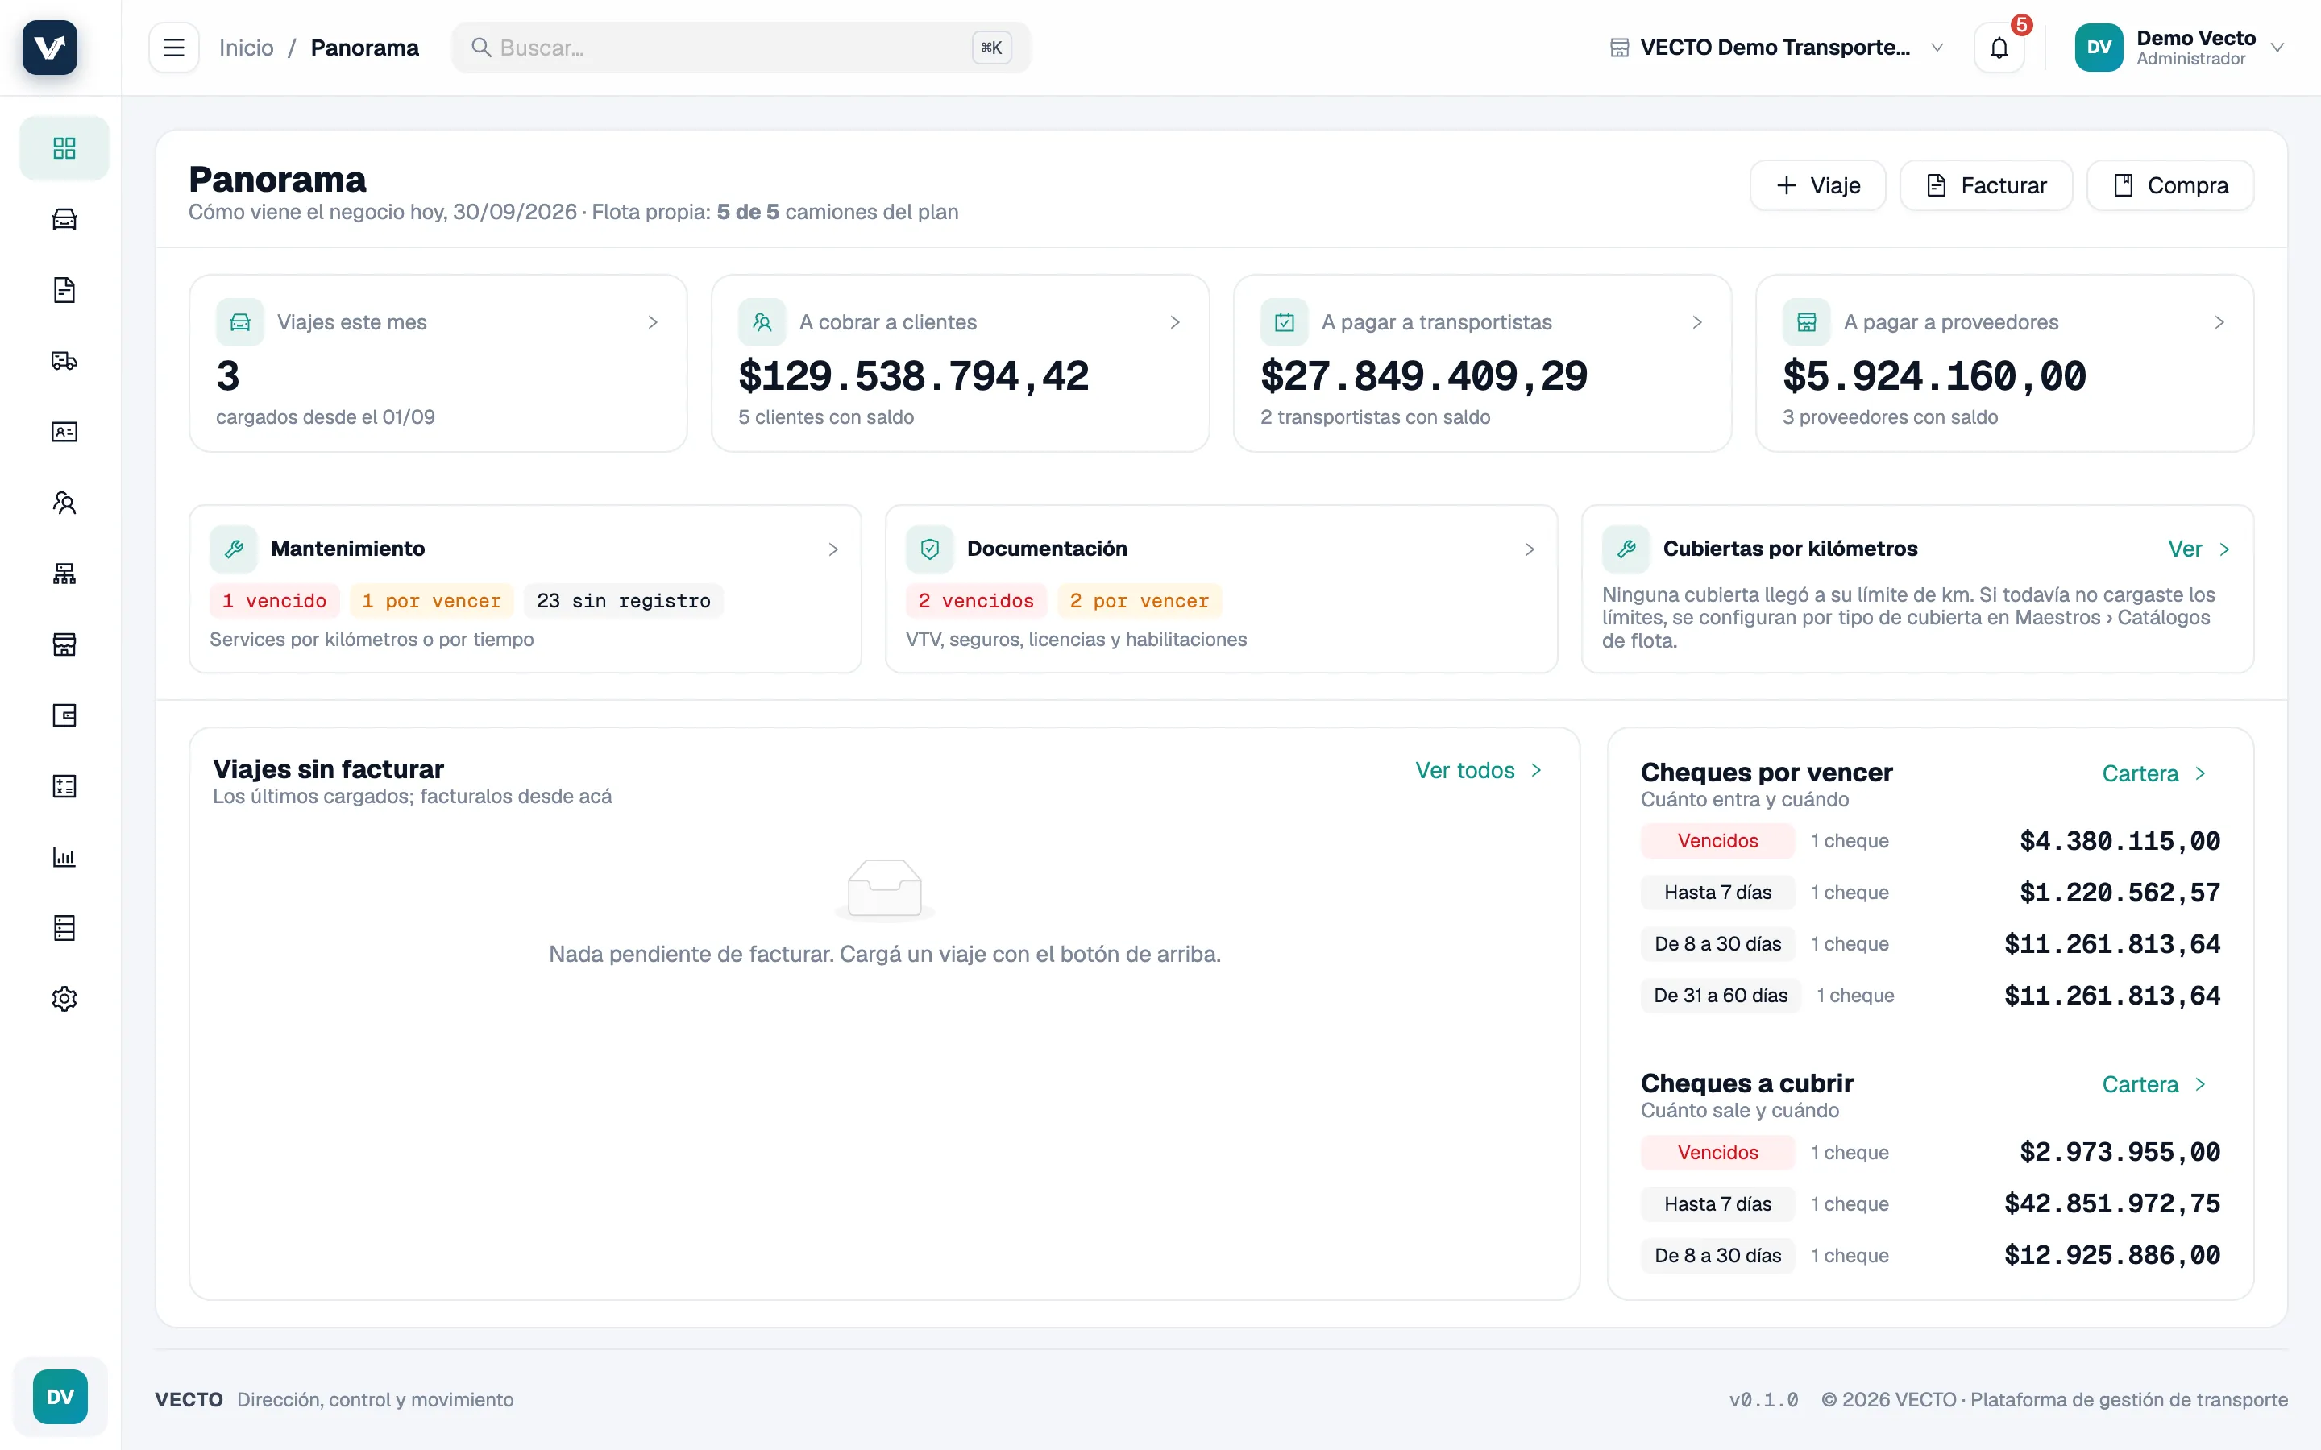Image resolution: width=2321 pixels, height=1450 pixels.
Task: Go to Inicio breadcrumb
Action: 247,47
